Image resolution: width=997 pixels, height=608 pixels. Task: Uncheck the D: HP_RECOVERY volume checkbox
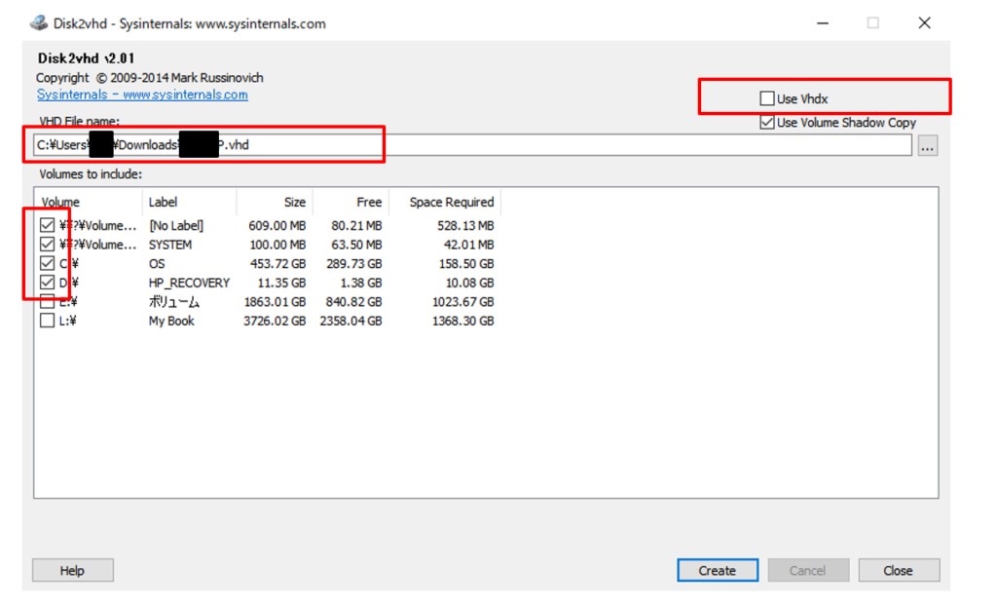(x=47, y=283)
